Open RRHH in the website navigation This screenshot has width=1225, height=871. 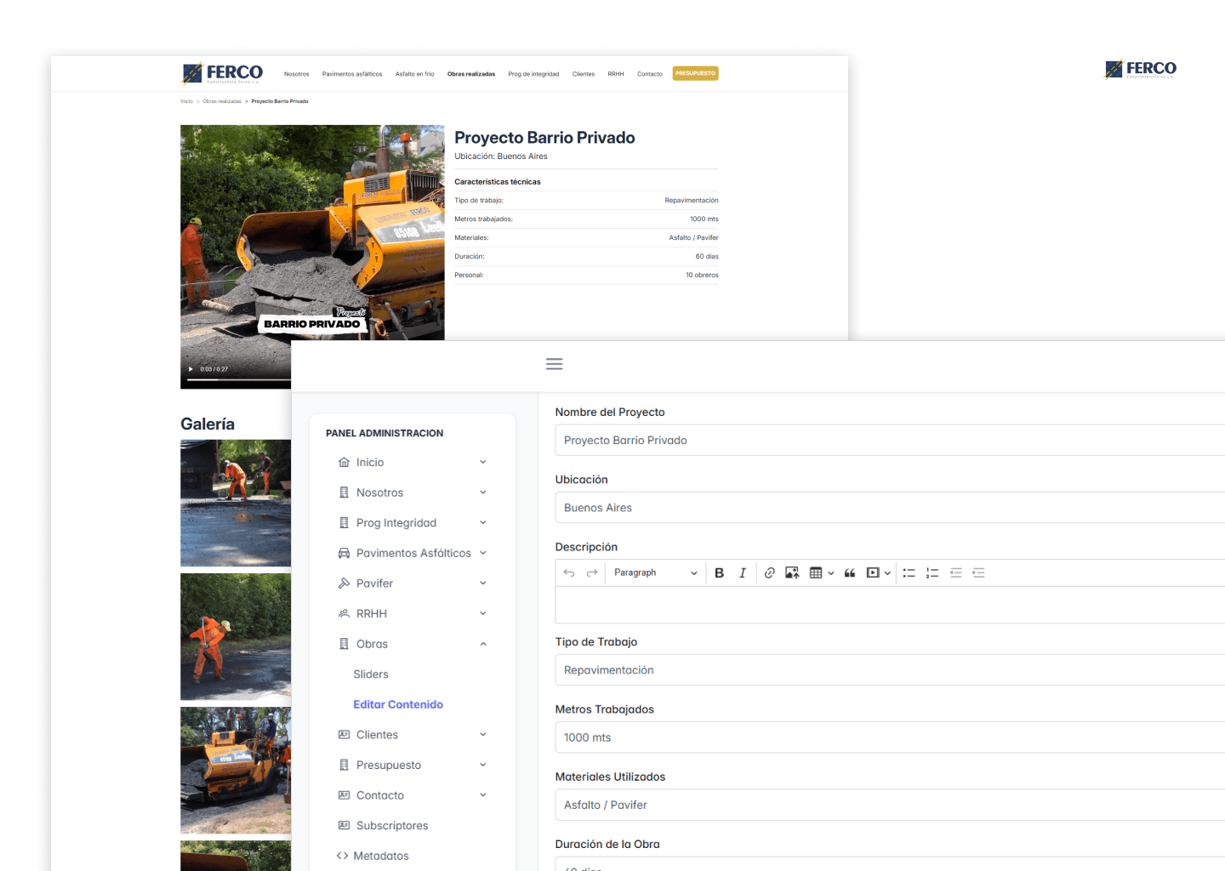[616, 74]
